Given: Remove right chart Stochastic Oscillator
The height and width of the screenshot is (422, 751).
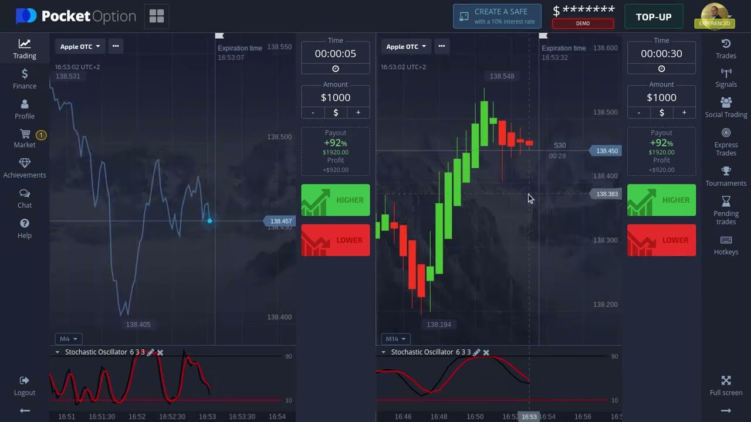Looking at the screenshot, I should 486,352.
